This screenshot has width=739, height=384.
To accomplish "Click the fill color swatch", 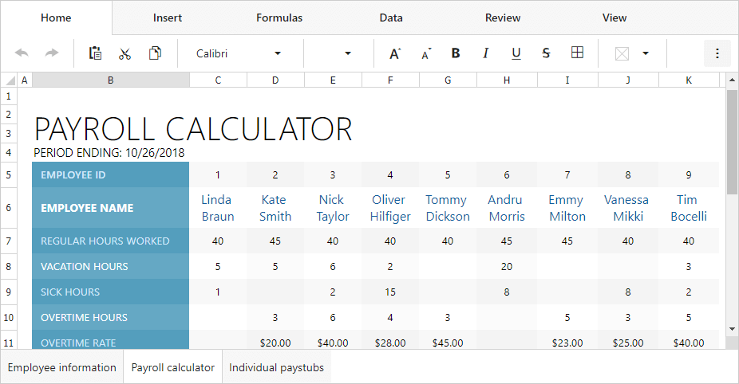I will (x=622, y=53).
